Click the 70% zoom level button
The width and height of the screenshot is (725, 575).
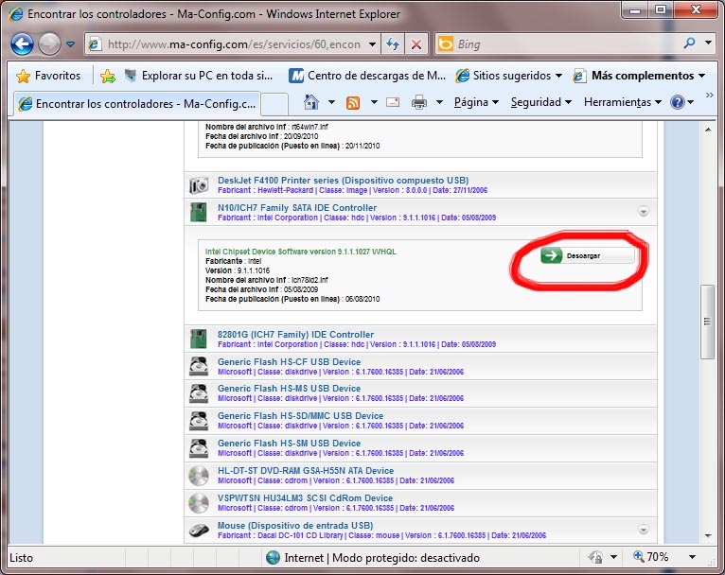[x=651, y=557]
